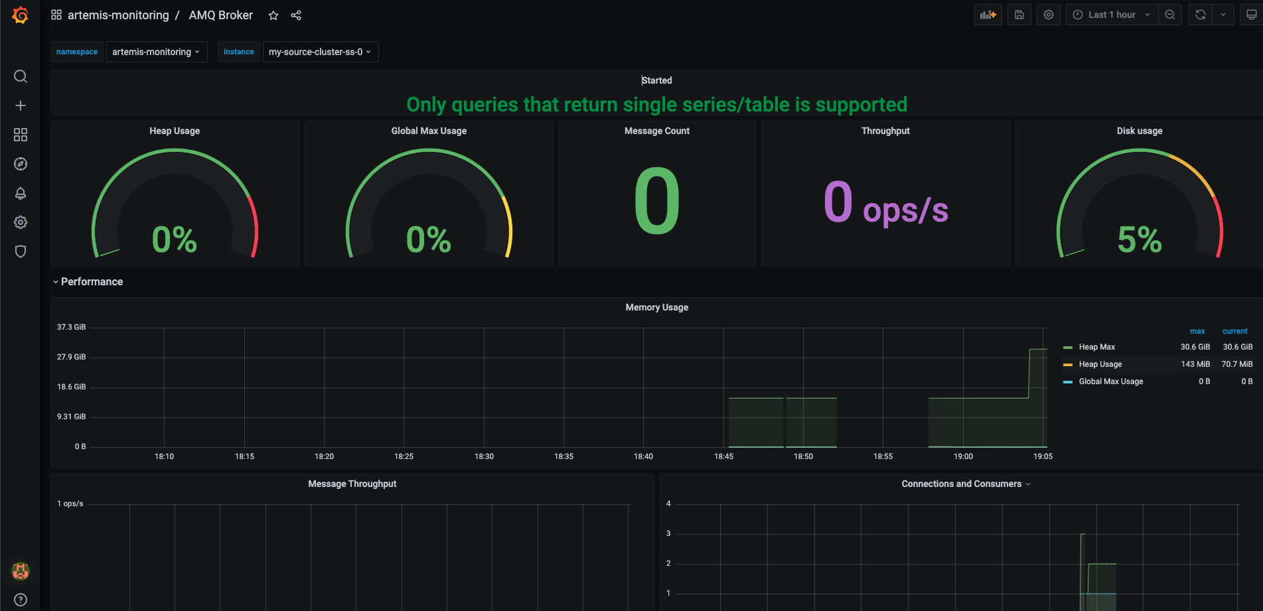The height and width of the screenshot is (611, 1263).
Task: Click the green Heap Max color swatch
Action: click(1068, 347)
